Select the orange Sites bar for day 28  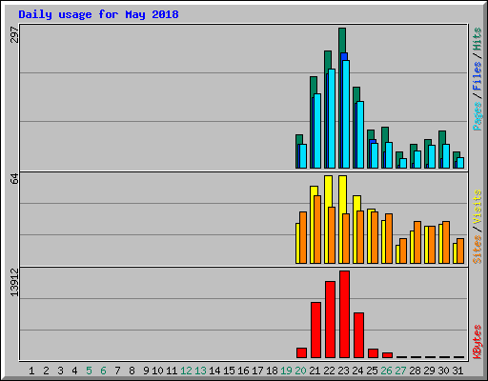[417, 243]
